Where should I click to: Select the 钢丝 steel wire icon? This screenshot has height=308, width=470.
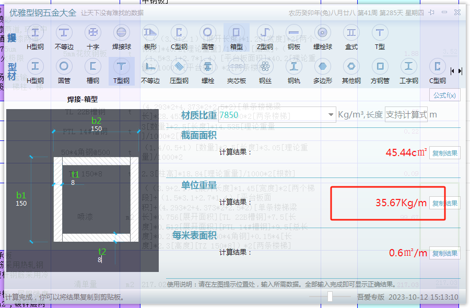coord(265,72)
